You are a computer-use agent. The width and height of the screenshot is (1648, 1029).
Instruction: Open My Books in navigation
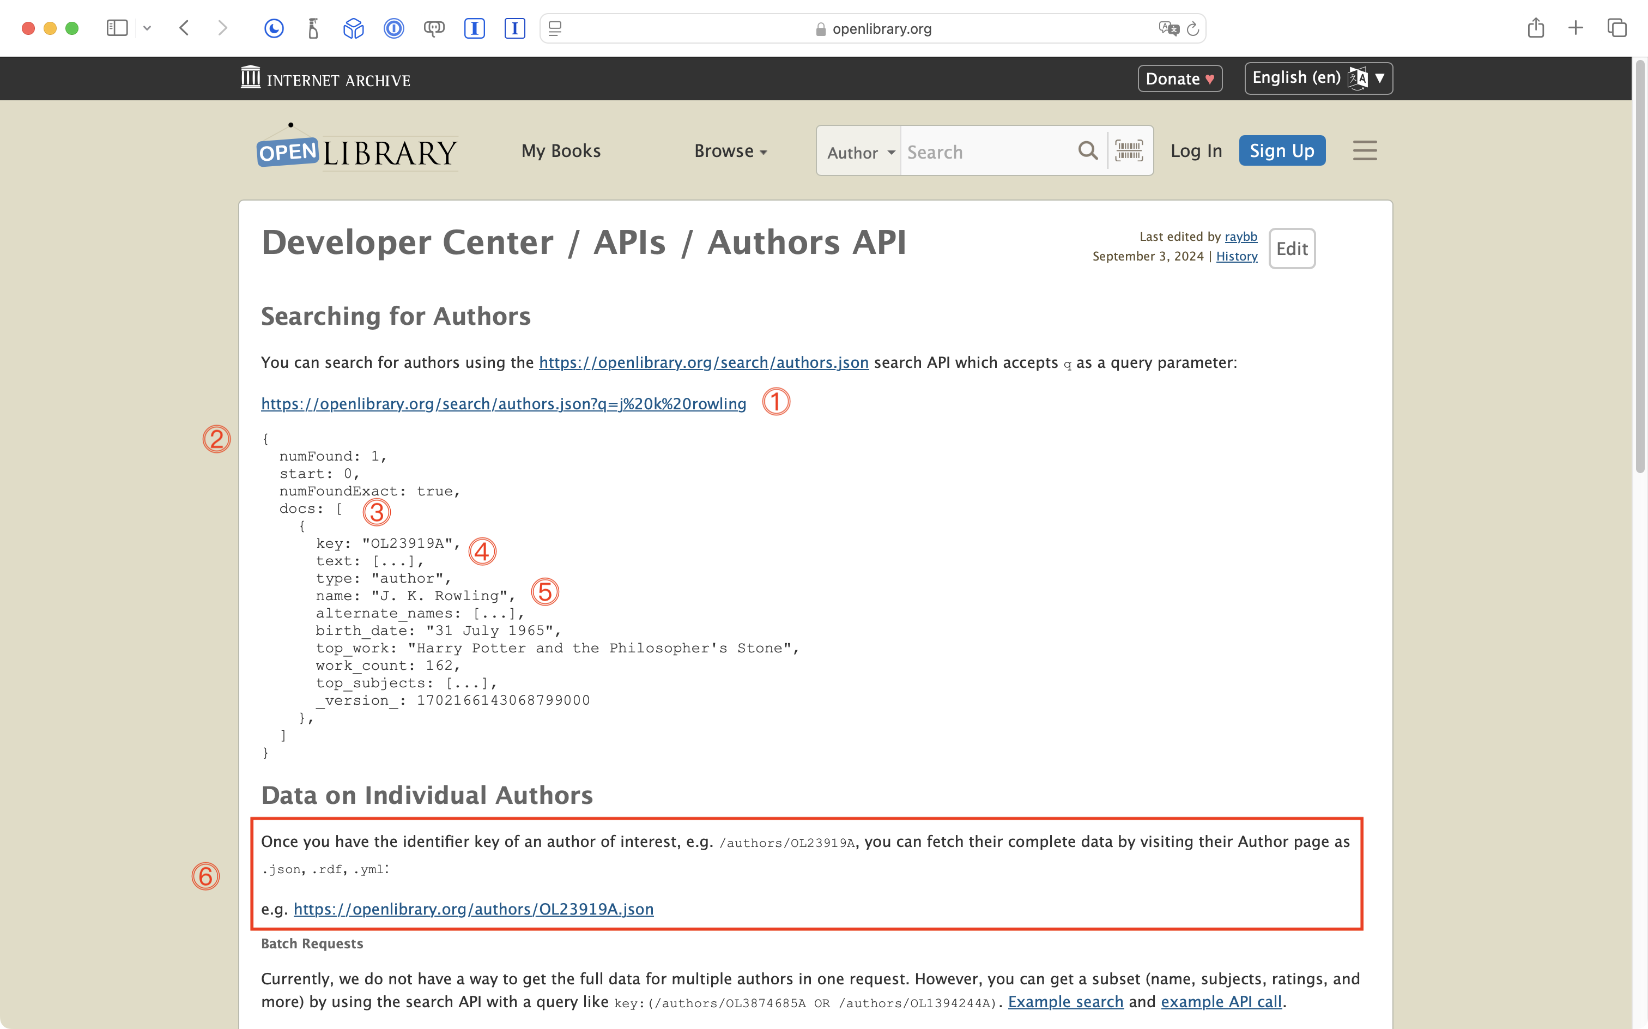(561, 151)
